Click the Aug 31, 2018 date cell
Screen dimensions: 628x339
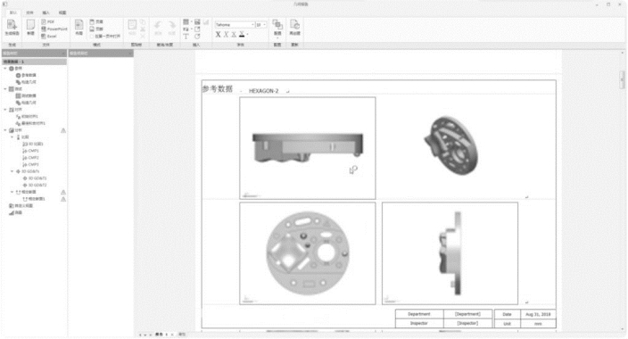point(538,315)
